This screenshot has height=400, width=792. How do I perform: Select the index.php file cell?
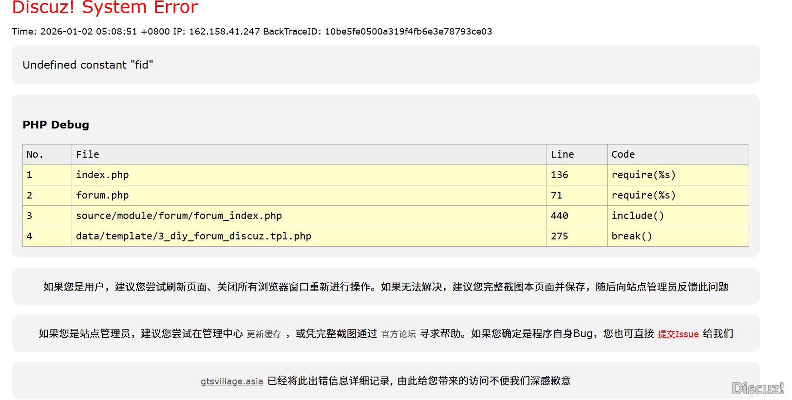coord(102,175)
